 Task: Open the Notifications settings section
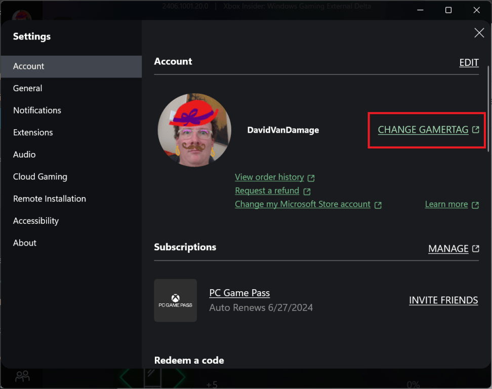37,110
